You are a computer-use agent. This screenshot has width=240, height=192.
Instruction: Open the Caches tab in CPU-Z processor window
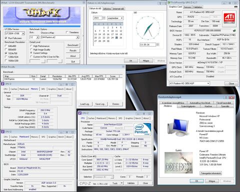[x=91, y=118]
